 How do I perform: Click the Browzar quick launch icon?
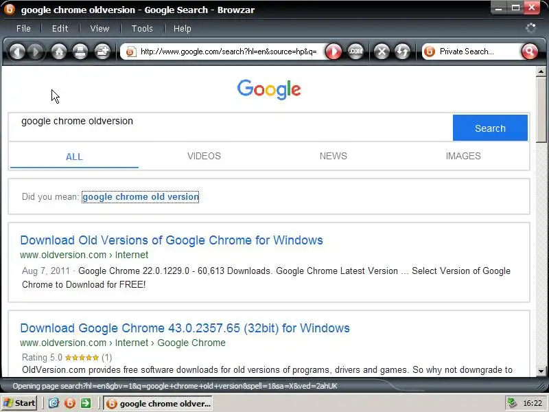(x=70, y=403)
